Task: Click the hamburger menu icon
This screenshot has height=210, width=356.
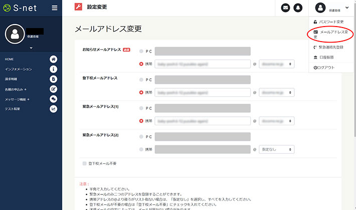Action: [x=54, y=8]
